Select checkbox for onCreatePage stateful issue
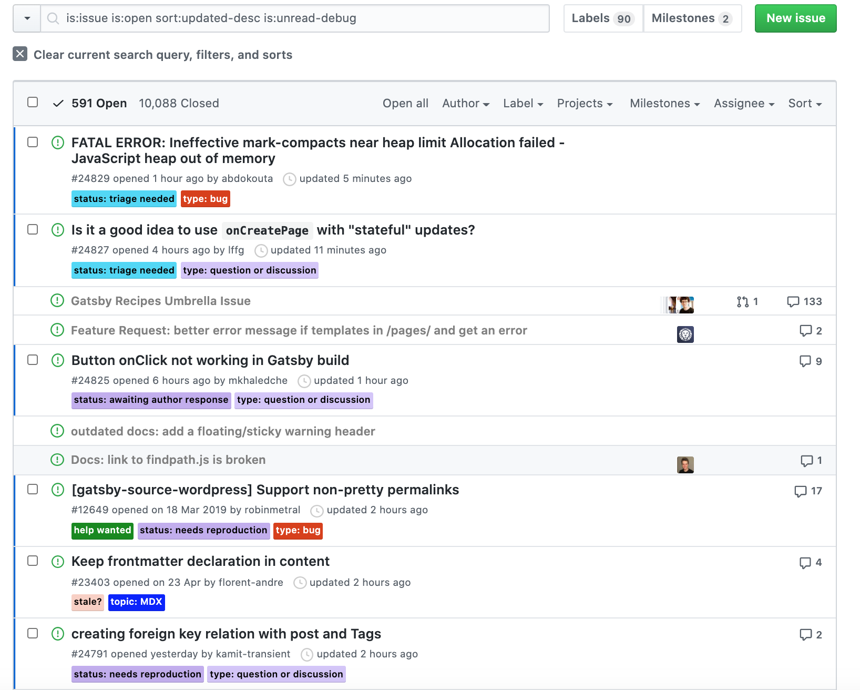This screenshot has width=860, height=690. (33, 229)
